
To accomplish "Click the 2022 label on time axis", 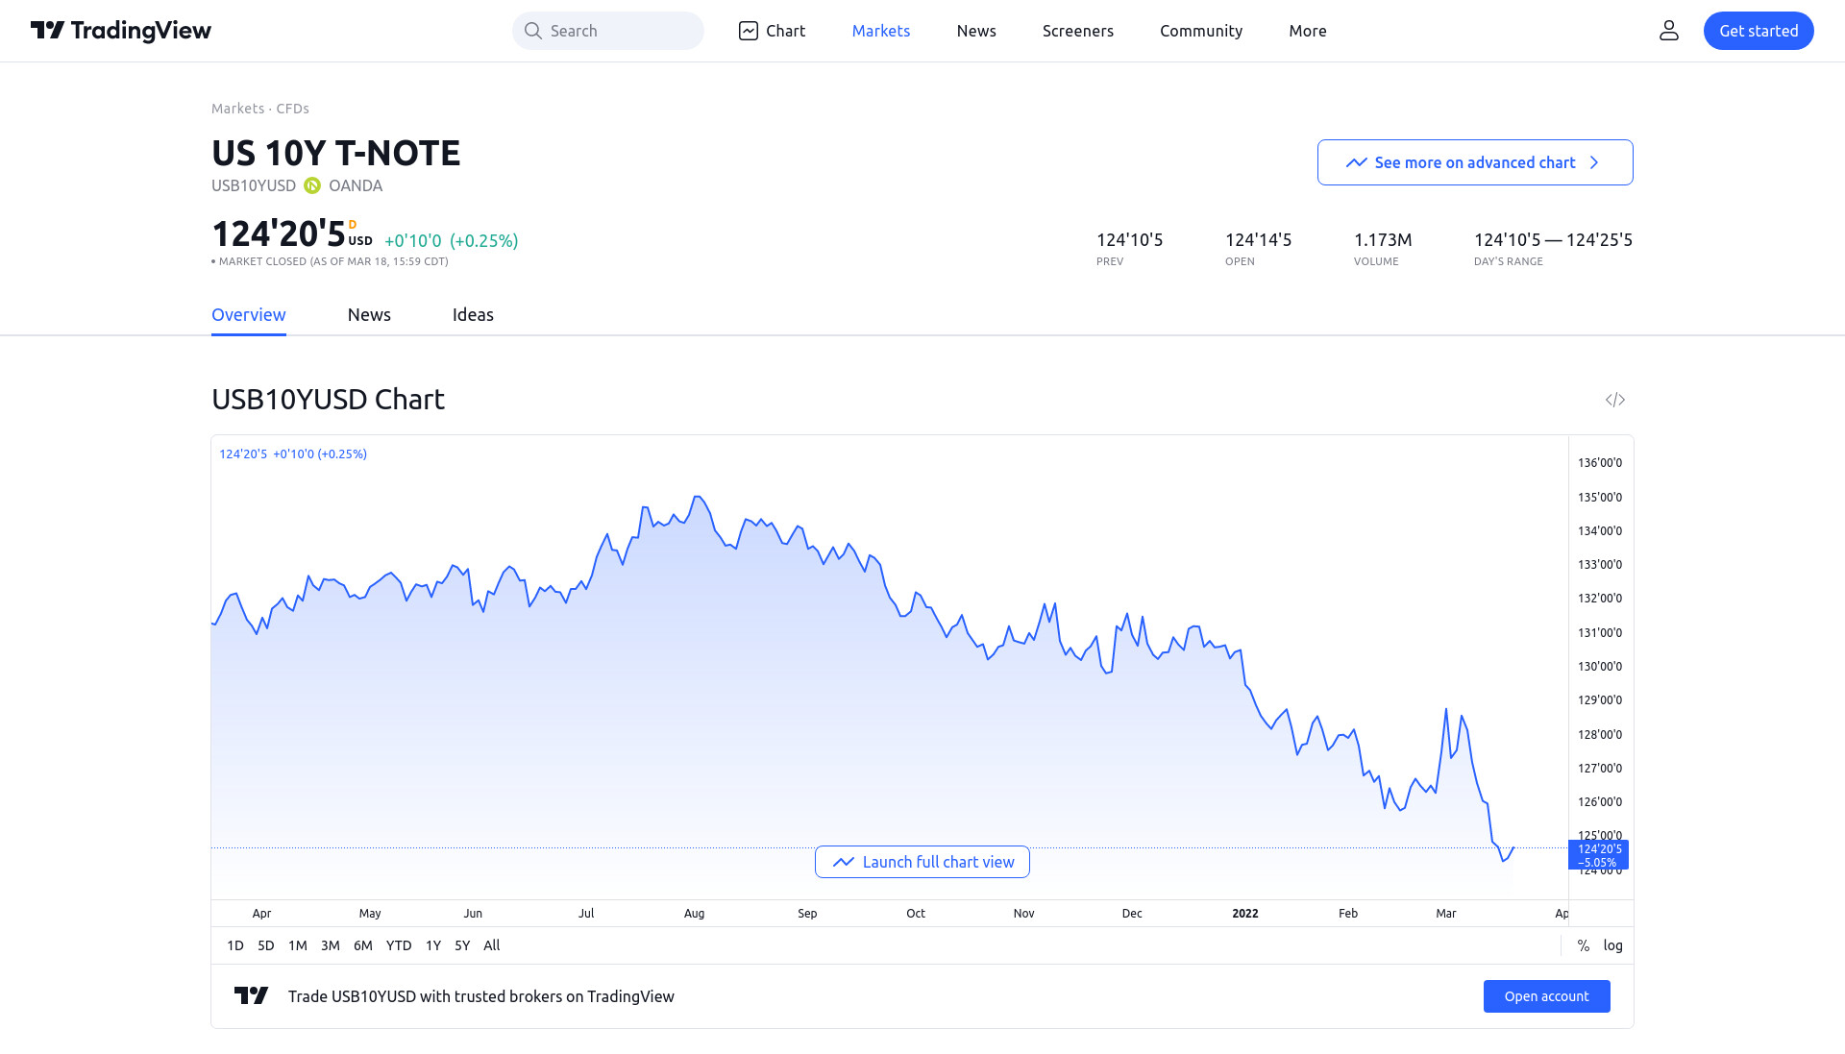I will pos(1245,914).
